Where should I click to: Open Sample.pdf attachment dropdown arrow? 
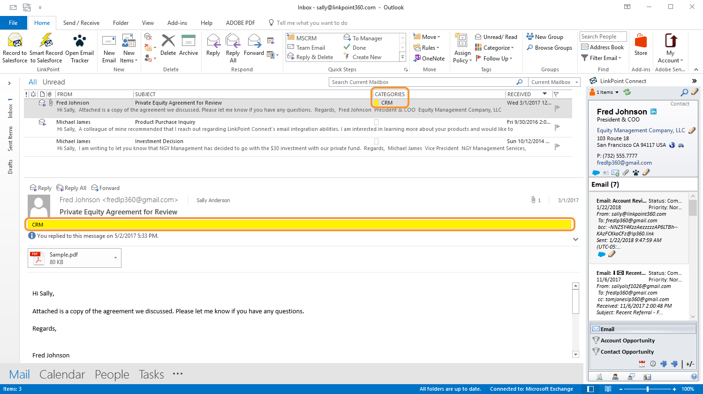(115, 258)
